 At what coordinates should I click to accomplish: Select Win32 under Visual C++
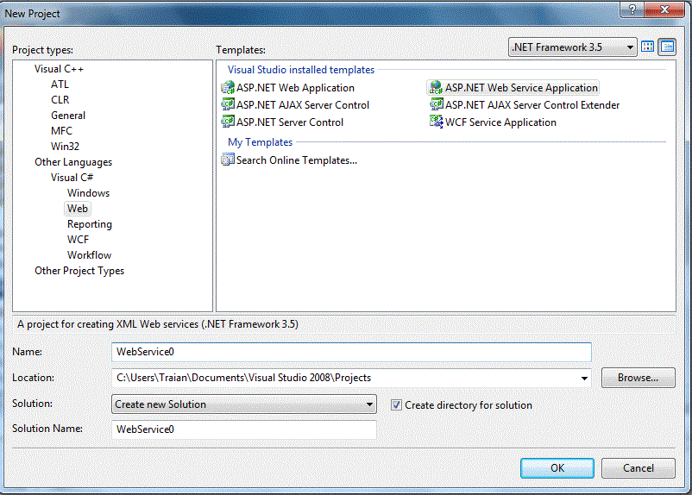tap(65, 147)
